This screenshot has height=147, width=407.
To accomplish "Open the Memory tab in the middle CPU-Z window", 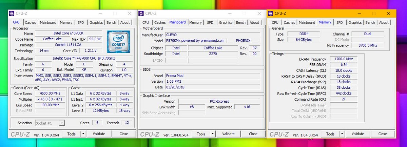I will (195, 23).
